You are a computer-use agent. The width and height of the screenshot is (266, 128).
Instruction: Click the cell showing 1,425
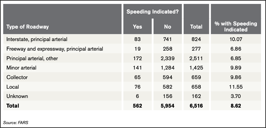(196, 68)
